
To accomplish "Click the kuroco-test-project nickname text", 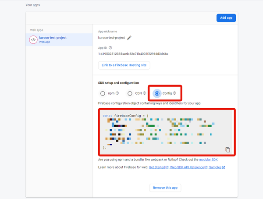I will pos(111,38).
